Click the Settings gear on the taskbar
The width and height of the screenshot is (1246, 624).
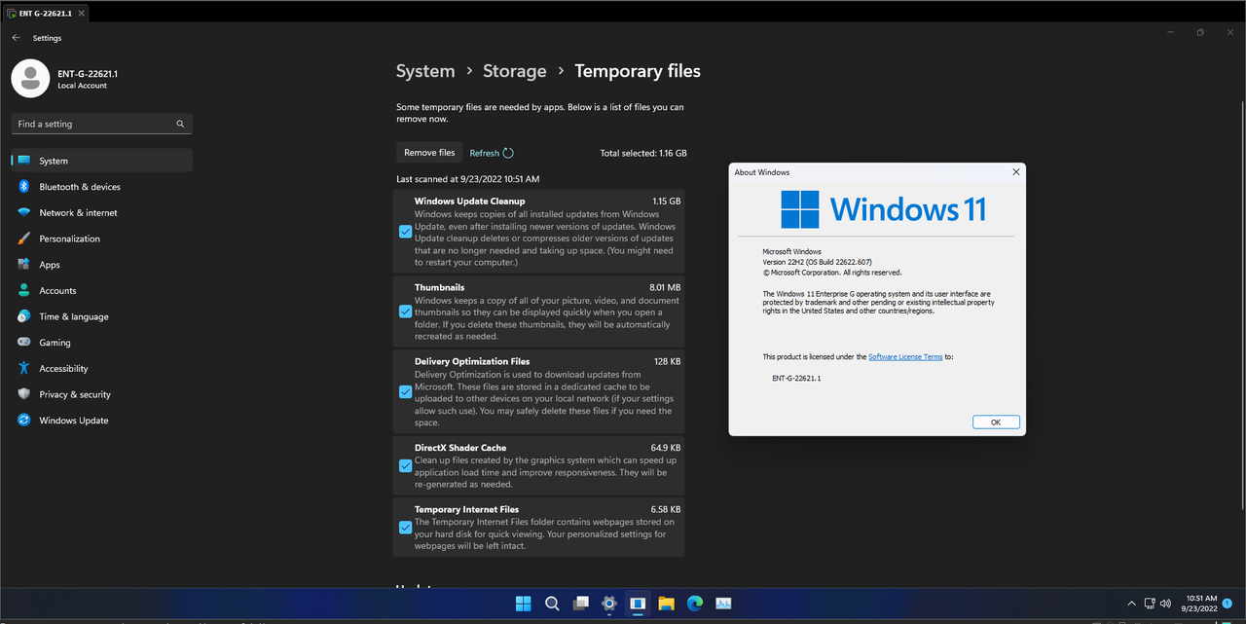pyautogui.click(x=609, y=604)
